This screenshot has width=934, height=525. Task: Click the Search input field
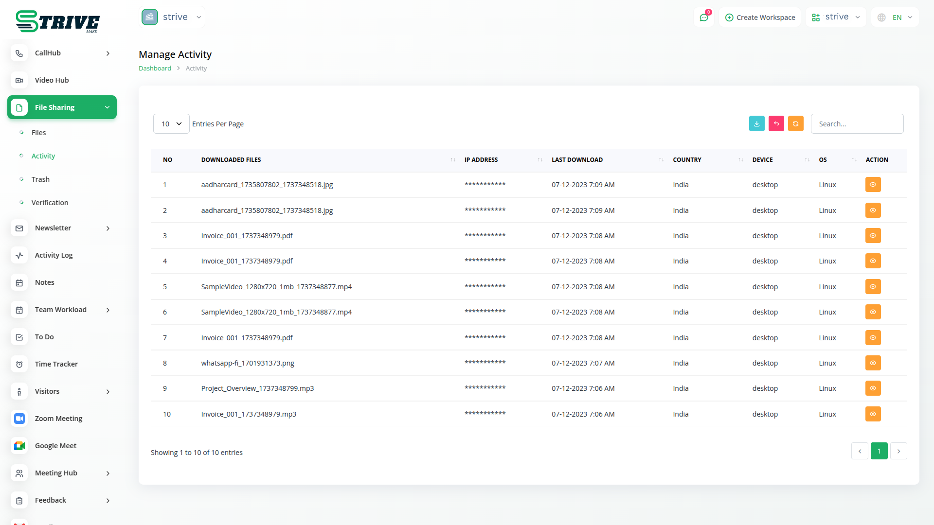(857, 124)
